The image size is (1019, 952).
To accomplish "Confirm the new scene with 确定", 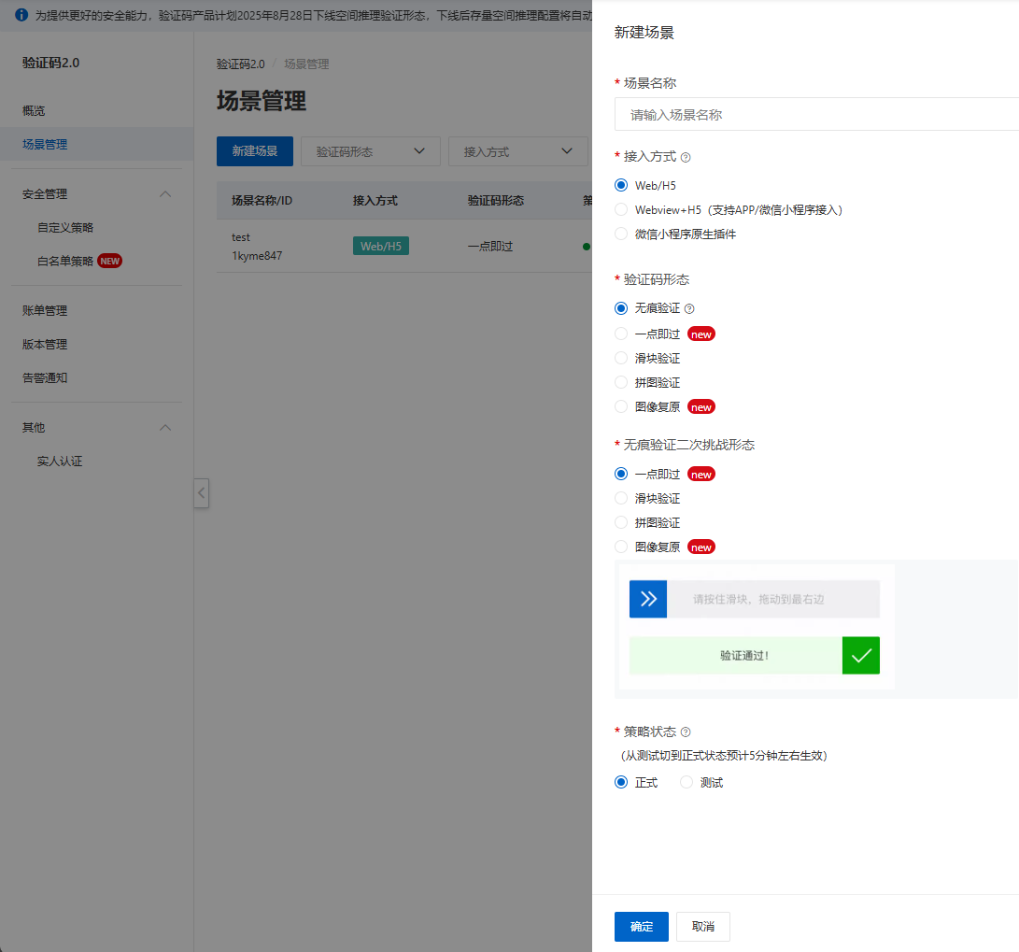I will (x=641, y=926).
